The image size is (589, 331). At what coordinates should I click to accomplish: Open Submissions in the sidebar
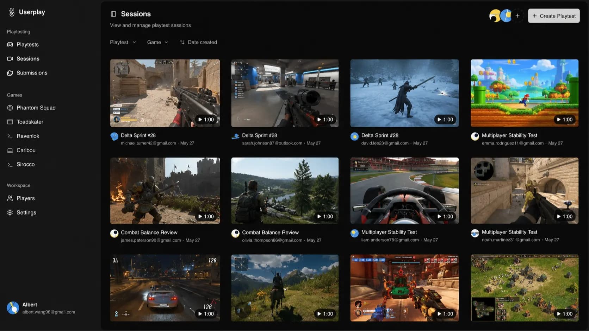(32, 73)
